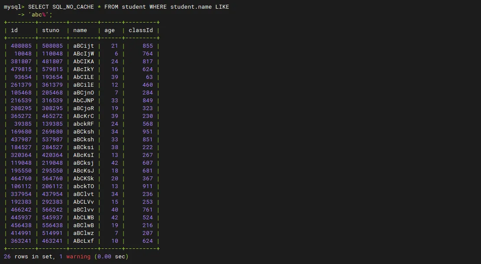The image size is (481, 264).
Task: Click the classId value 951
Action: point(147,132)
